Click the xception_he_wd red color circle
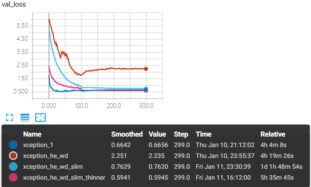311x187 pixels. (13, 156)
